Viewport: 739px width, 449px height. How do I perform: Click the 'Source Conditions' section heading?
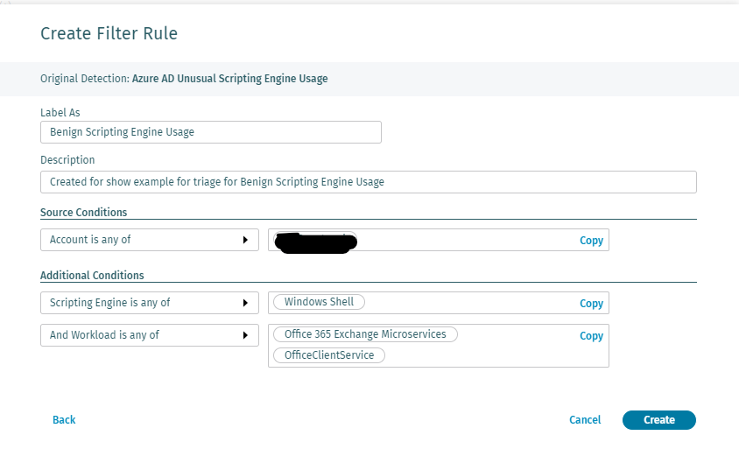coord(83,213)
